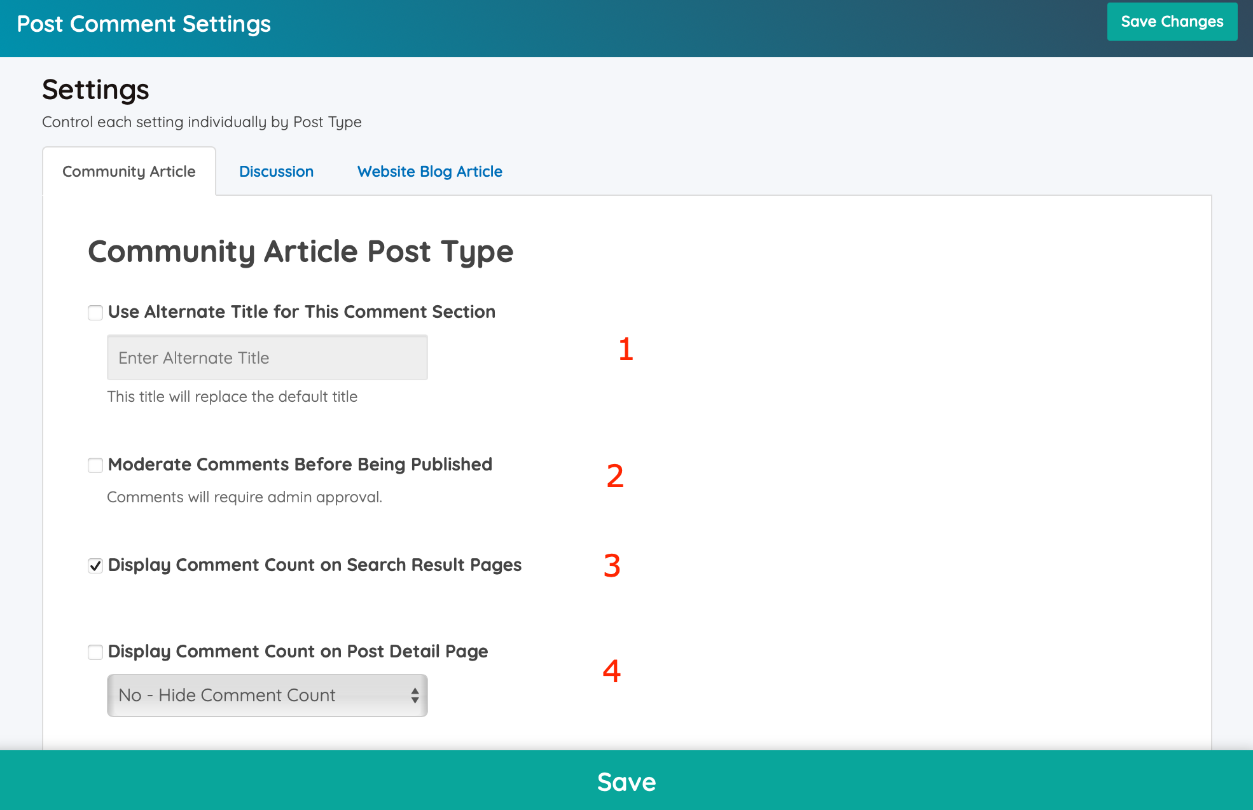Click the red number 4 annotation
Viewport: 1253px width, 810px height.
coord(612,671)
